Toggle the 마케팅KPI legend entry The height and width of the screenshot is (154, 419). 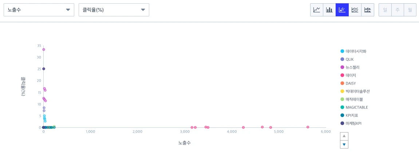coord(351,123)
